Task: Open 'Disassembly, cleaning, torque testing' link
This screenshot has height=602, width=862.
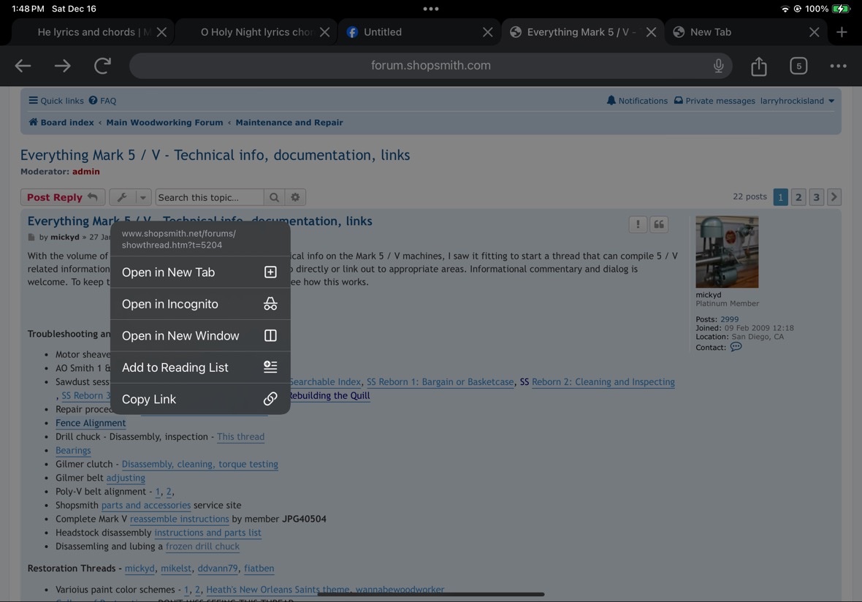Action: (199, 464)
